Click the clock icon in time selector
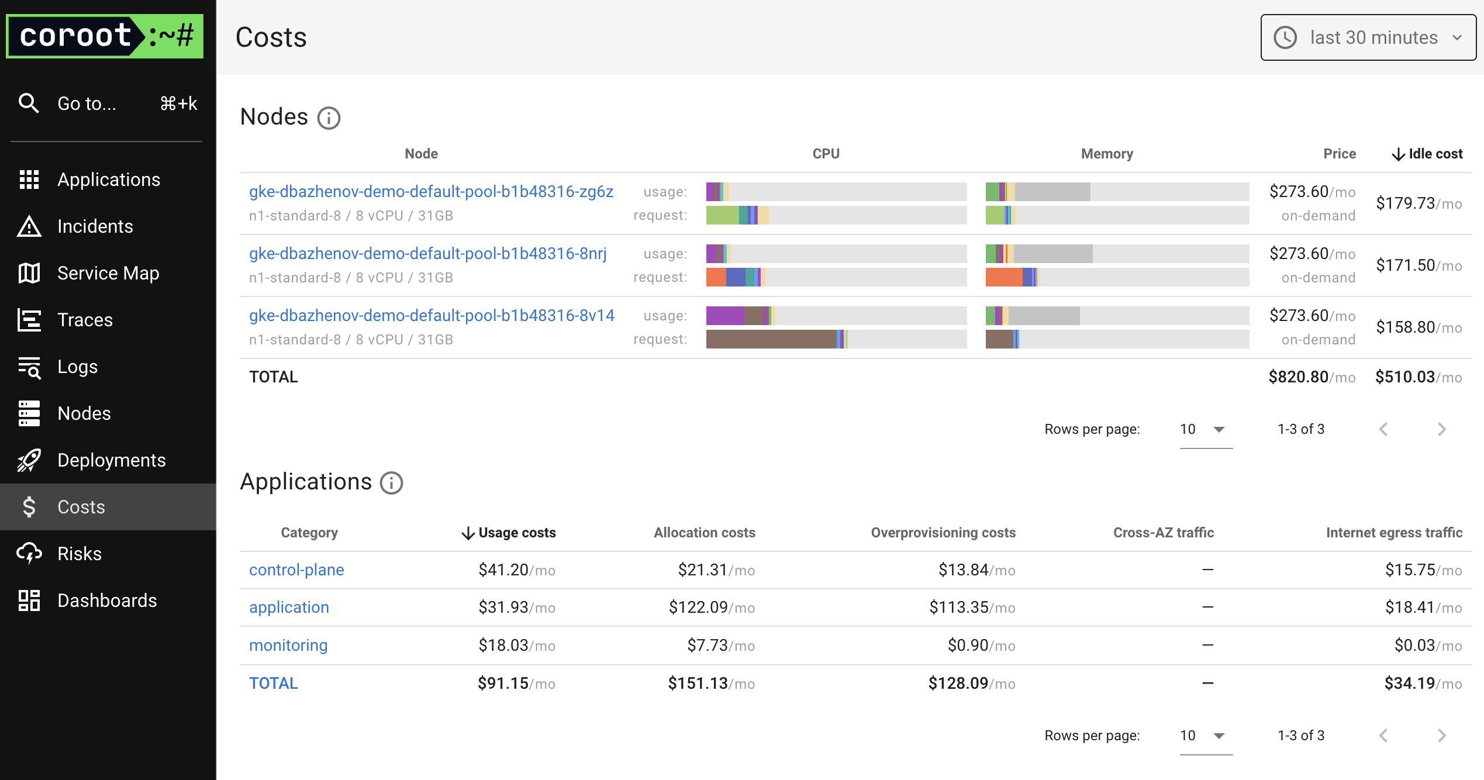The image size is (1484, 780). tap(1285, 37)
